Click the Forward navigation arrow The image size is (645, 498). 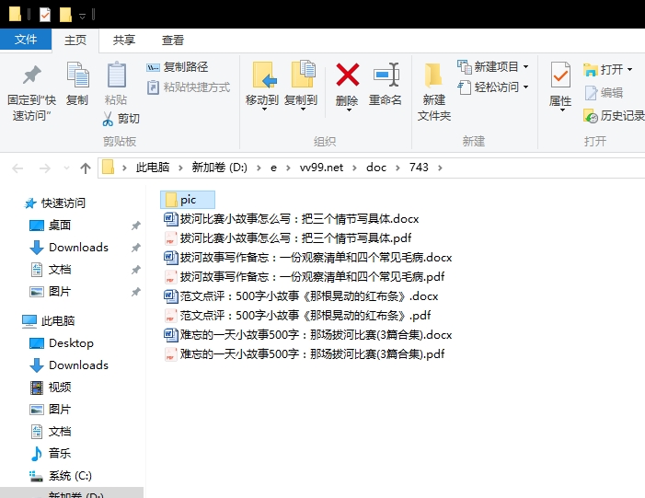click(44, 168)
